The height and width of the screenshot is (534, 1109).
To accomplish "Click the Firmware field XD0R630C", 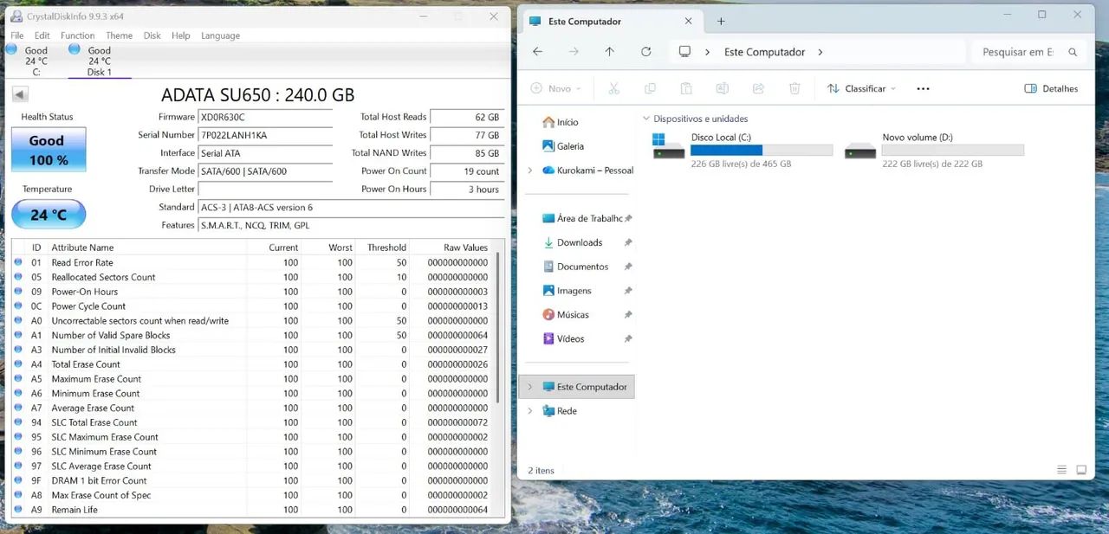I will pos(265,117).
